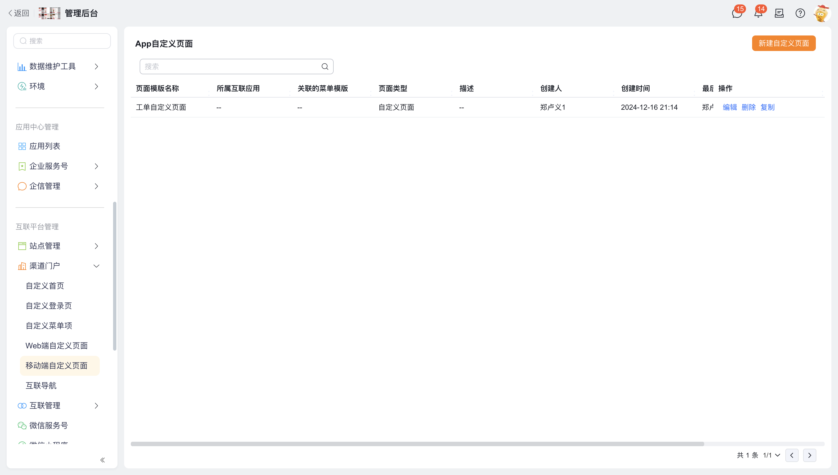Click the horizontal table scrollbar
Screen dimensions: 838x475
(x=417, y=444)
